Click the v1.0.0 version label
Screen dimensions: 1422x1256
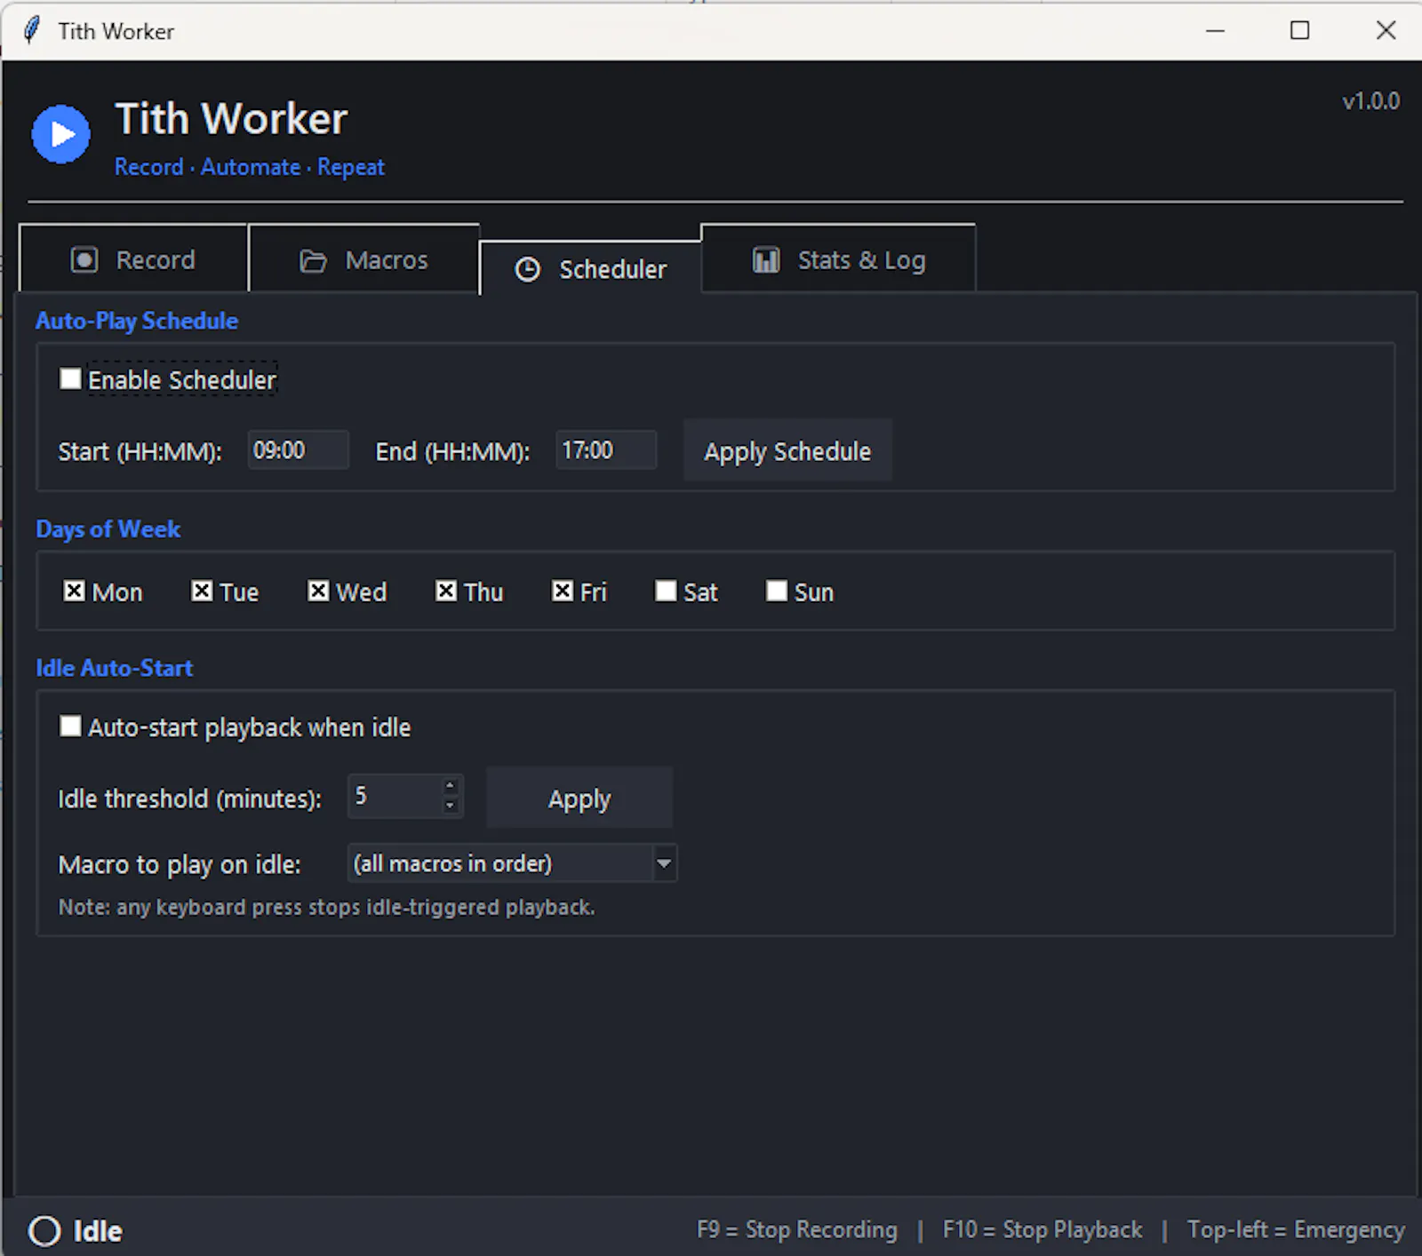[1370, 101]
